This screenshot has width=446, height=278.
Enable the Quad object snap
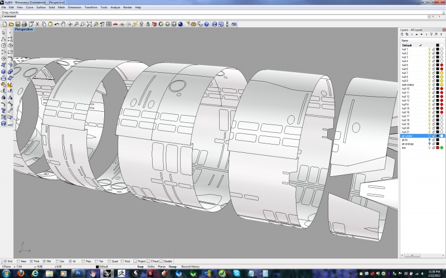pyautogui.click(x=109, y=261)
